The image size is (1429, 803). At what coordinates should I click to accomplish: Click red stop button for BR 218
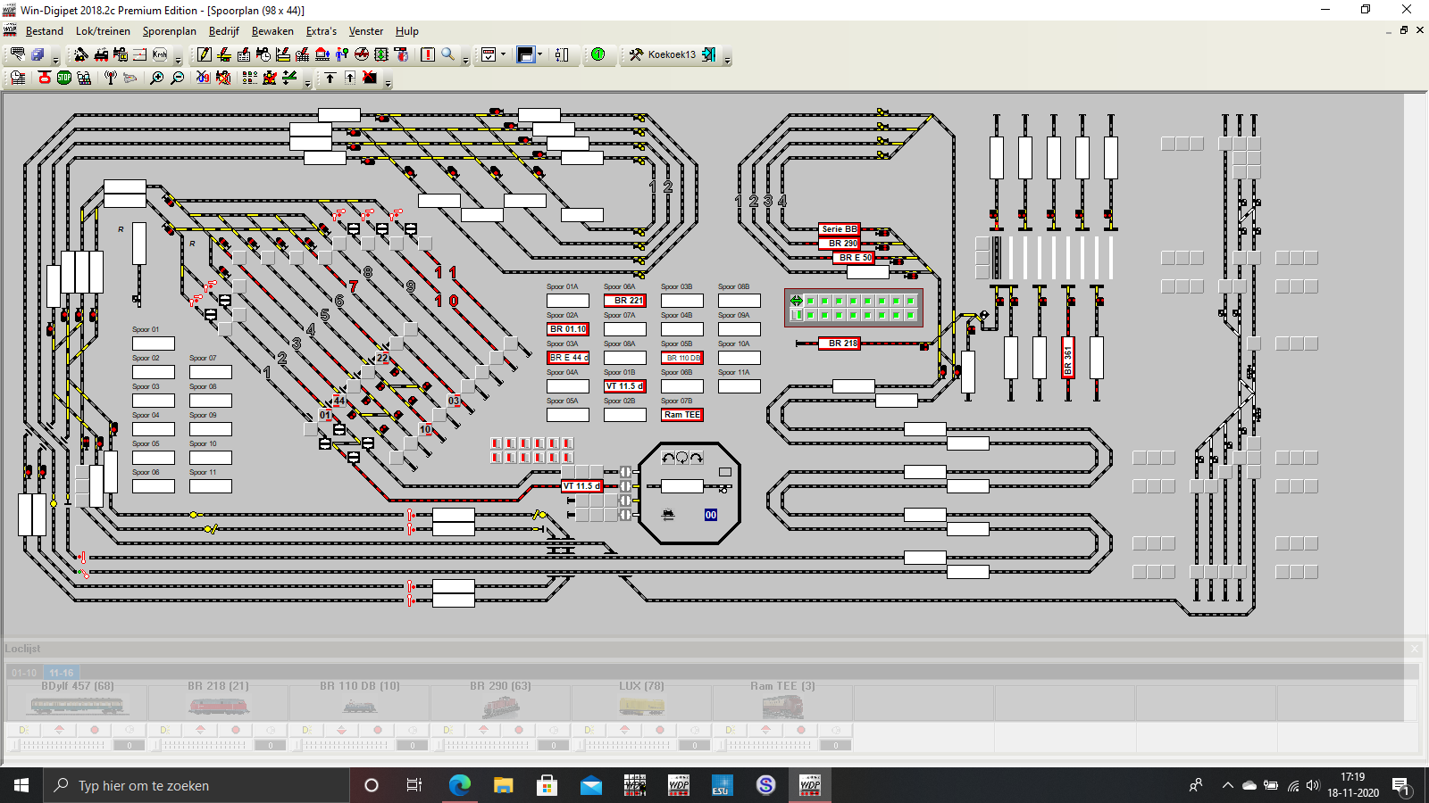(x=236, y=730)
